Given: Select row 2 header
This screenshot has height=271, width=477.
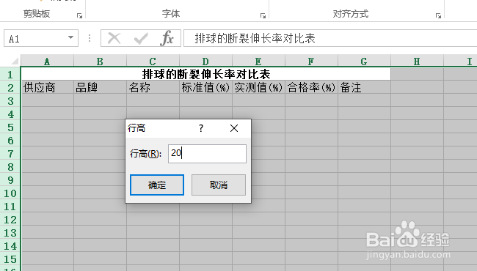Looking at the screenshot, I should pyautogui.click(x=10, y=88).
